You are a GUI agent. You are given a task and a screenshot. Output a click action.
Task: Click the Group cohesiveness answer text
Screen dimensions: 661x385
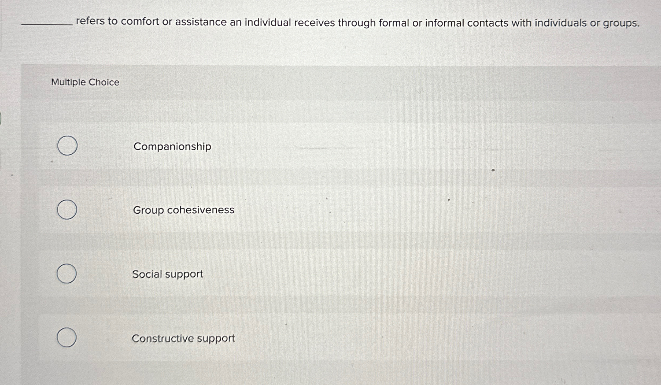click(184, 210)
